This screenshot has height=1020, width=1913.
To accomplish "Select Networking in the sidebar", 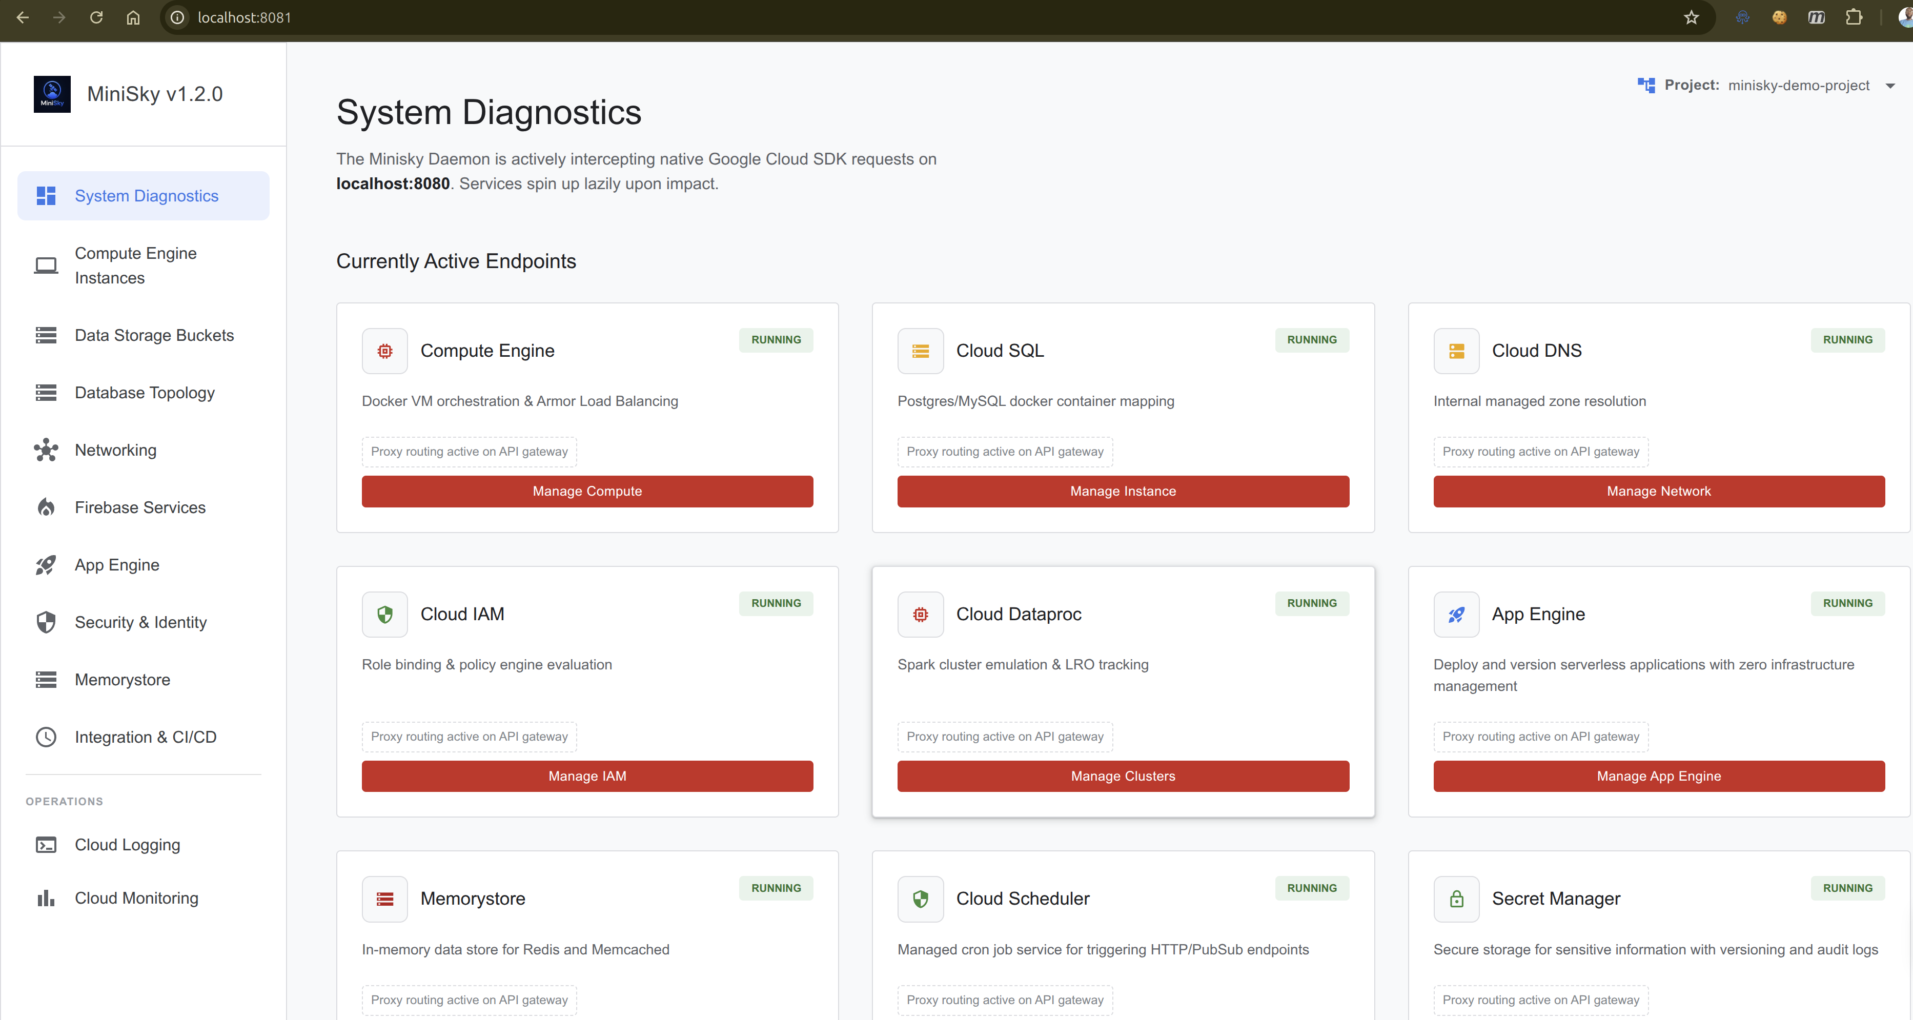I will point(144,450).
